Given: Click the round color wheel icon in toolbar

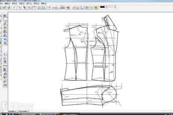Looking at the screenshot, I should 96,7.
